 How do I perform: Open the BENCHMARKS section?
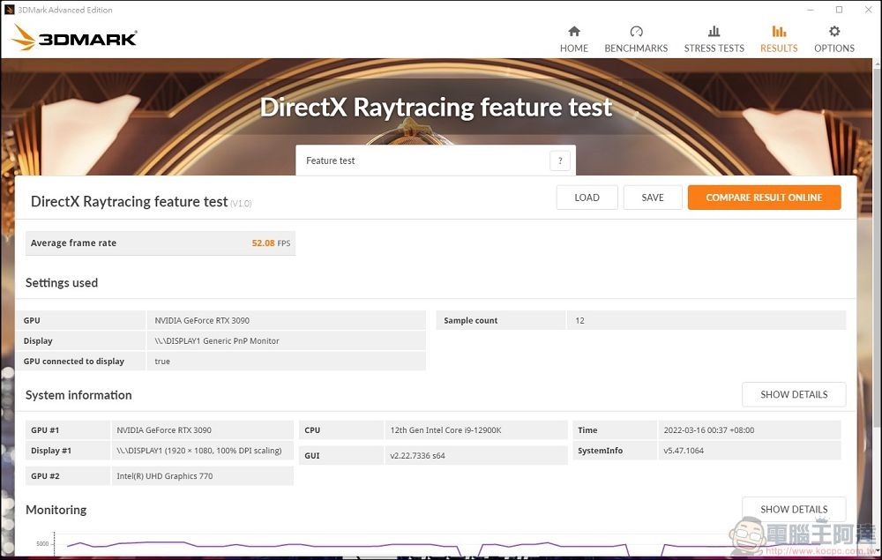click(x=636, y=40)
